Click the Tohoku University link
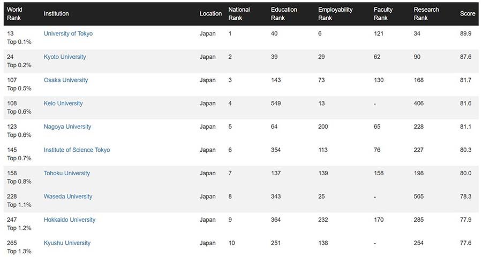Viewport: 482px width, 257px height. coord(67,173)
